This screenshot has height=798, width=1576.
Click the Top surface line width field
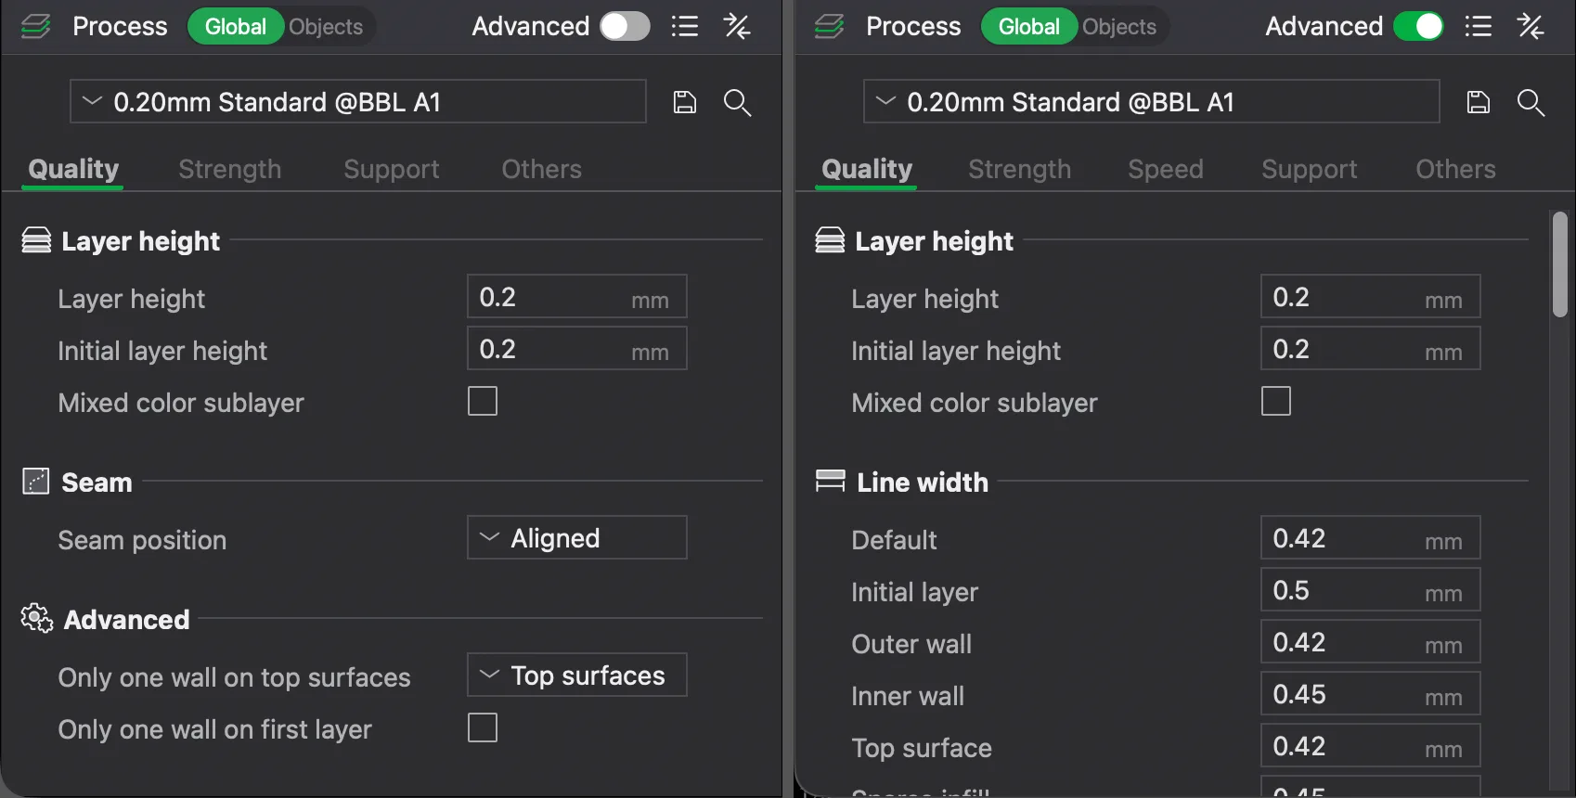[1371, 746]
